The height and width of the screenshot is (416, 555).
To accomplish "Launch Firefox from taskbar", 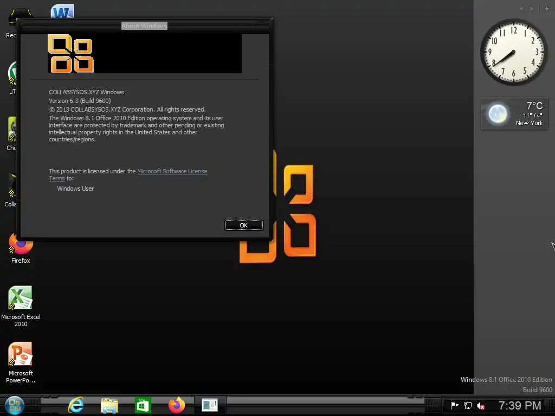I will pyautogui.click(x=176, y=405).
